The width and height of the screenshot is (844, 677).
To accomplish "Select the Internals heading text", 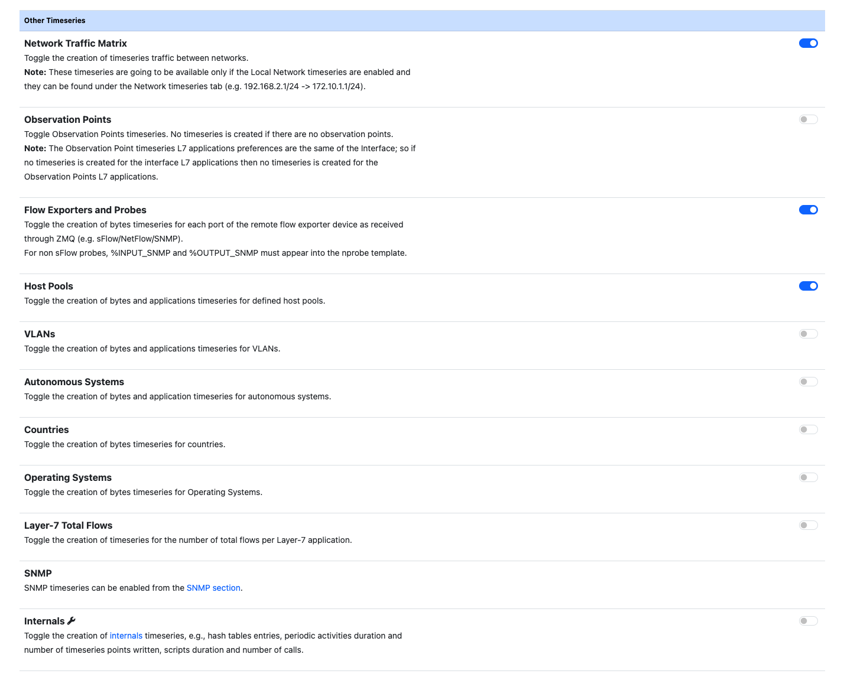I will (44, 621).
